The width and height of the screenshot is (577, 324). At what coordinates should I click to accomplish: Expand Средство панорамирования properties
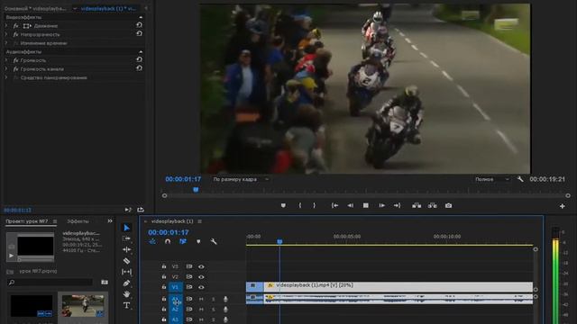tap(6, 77)
